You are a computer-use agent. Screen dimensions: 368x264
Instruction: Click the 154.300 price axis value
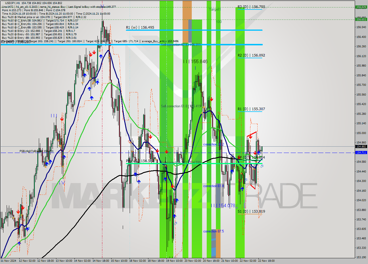361,181
